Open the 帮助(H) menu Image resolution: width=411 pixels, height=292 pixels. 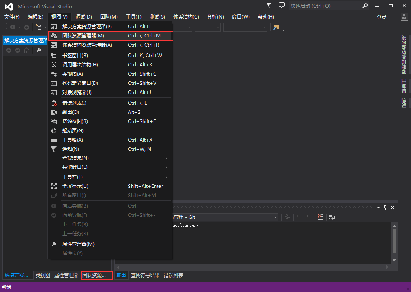coord(266,17)
